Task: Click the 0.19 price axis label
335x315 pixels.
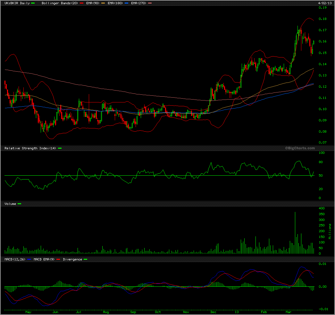Action: (x=322, y=8)
